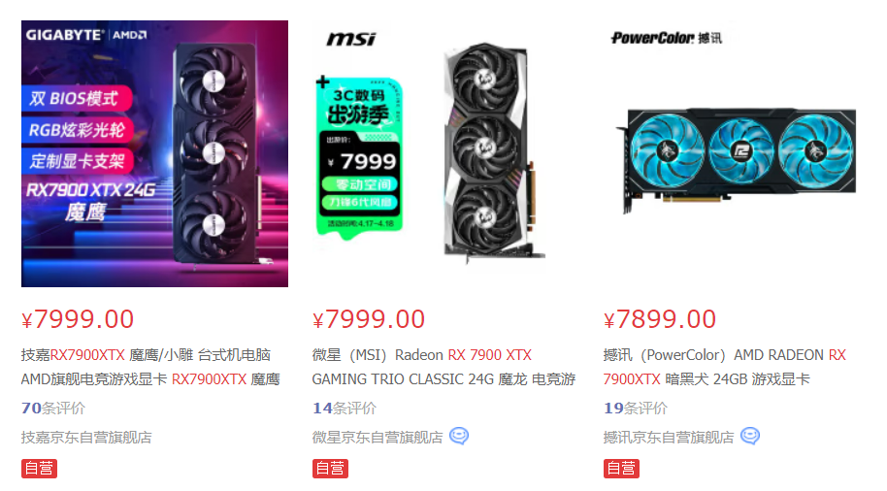Open the 技嘉RX7900XTX 魔鹰/小雕 product title link
Viewport: 887px width, 491px height.
150,367
